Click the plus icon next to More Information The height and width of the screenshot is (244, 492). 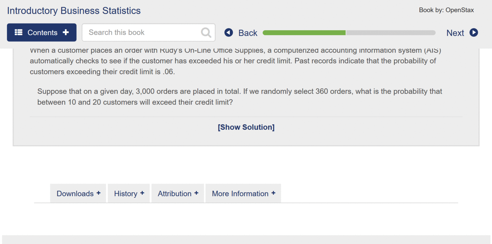tap(274, 193)
